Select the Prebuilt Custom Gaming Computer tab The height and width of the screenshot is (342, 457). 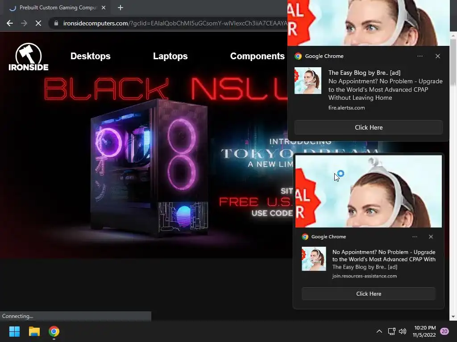point(58,8)
